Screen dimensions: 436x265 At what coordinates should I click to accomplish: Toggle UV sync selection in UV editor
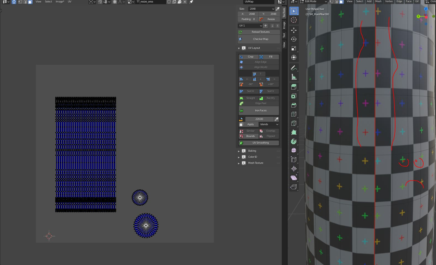click(x=14, y=2)
